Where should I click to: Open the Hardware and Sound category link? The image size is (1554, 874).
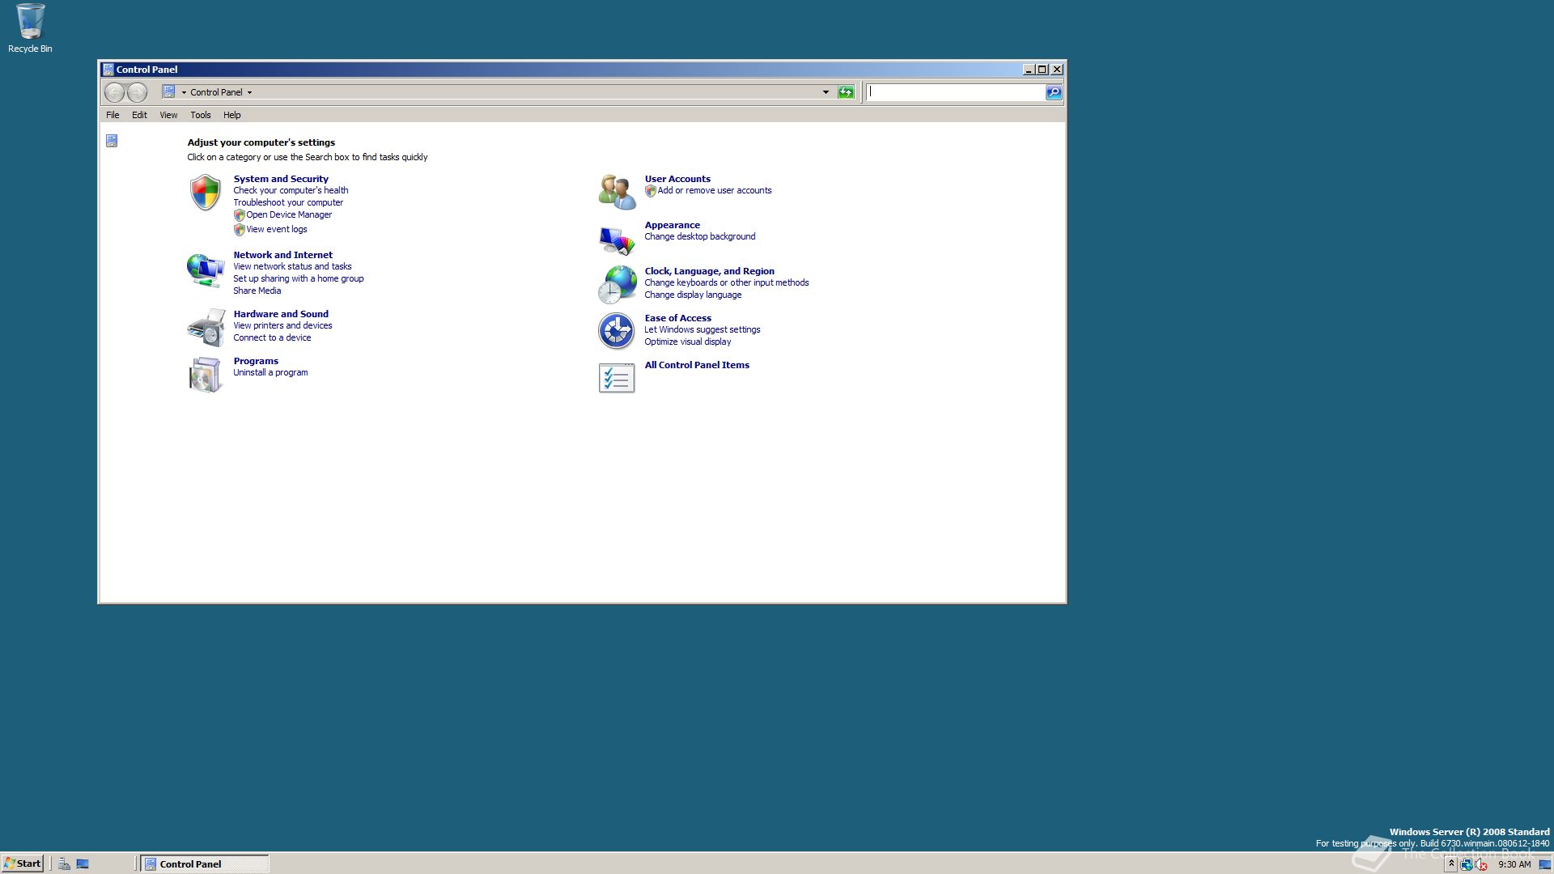tap(281, 314)
